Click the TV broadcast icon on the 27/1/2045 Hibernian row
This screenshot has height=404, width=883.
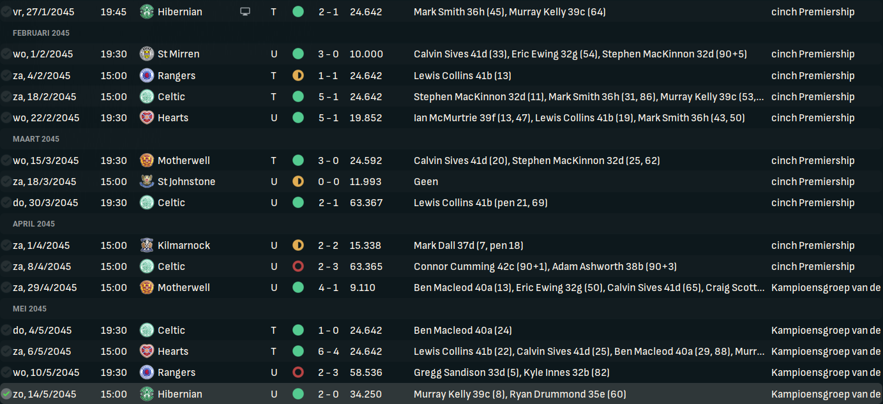point(245,11)
